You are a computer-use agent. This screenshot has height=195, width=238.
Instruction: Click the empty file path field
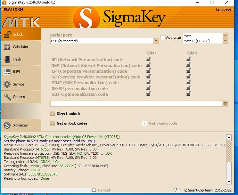tap(136, 104)
